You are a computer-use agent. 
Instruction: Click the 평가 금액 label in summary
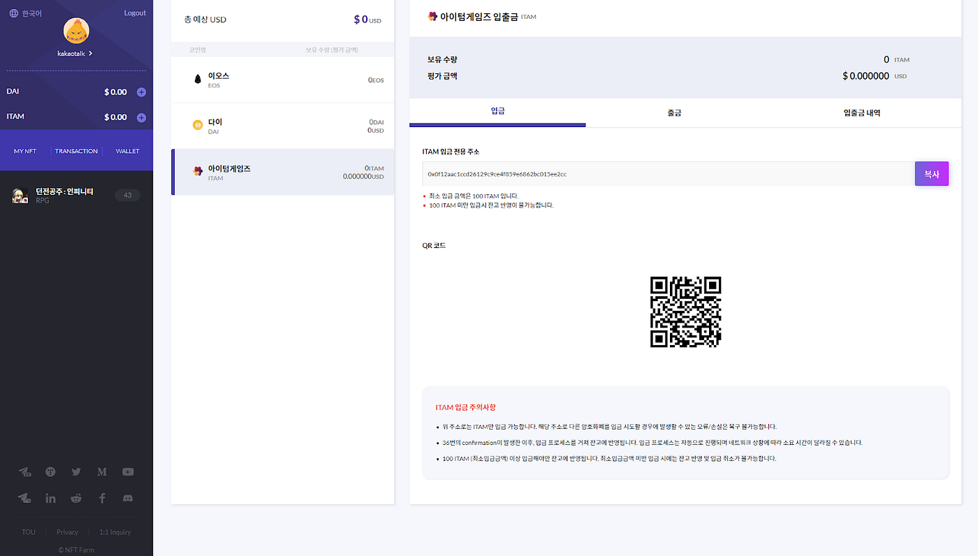[442, 75]
